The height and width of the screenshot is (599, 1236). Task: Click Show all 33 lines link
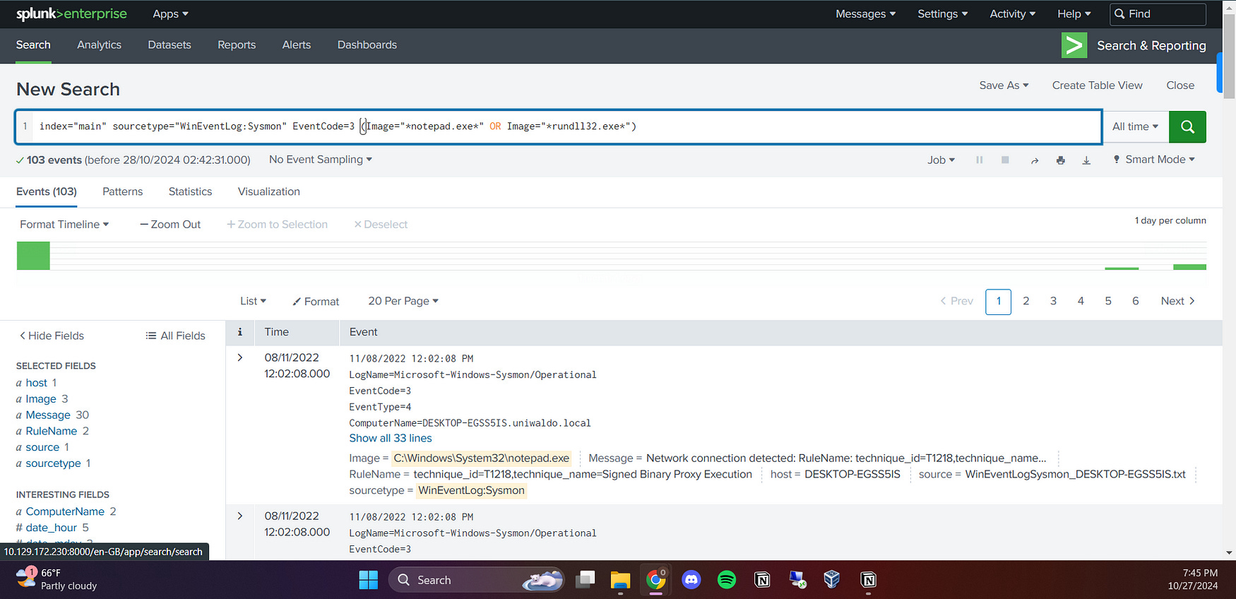click(391, 438)
